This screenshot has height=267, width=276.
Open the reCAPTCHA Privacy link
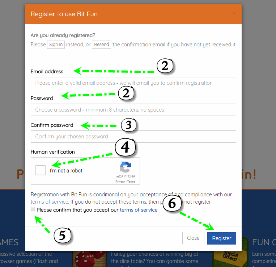120,182
